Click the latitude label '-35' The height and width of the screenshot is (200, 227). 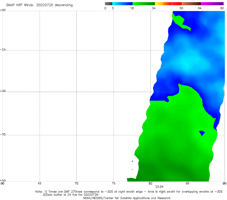pos(3,134)
